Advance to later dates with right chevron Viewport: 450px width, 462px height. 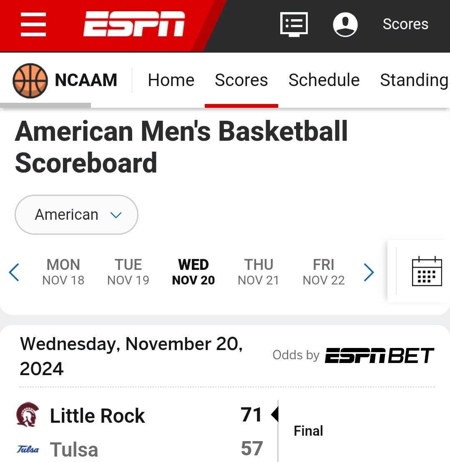pos(369,272)
